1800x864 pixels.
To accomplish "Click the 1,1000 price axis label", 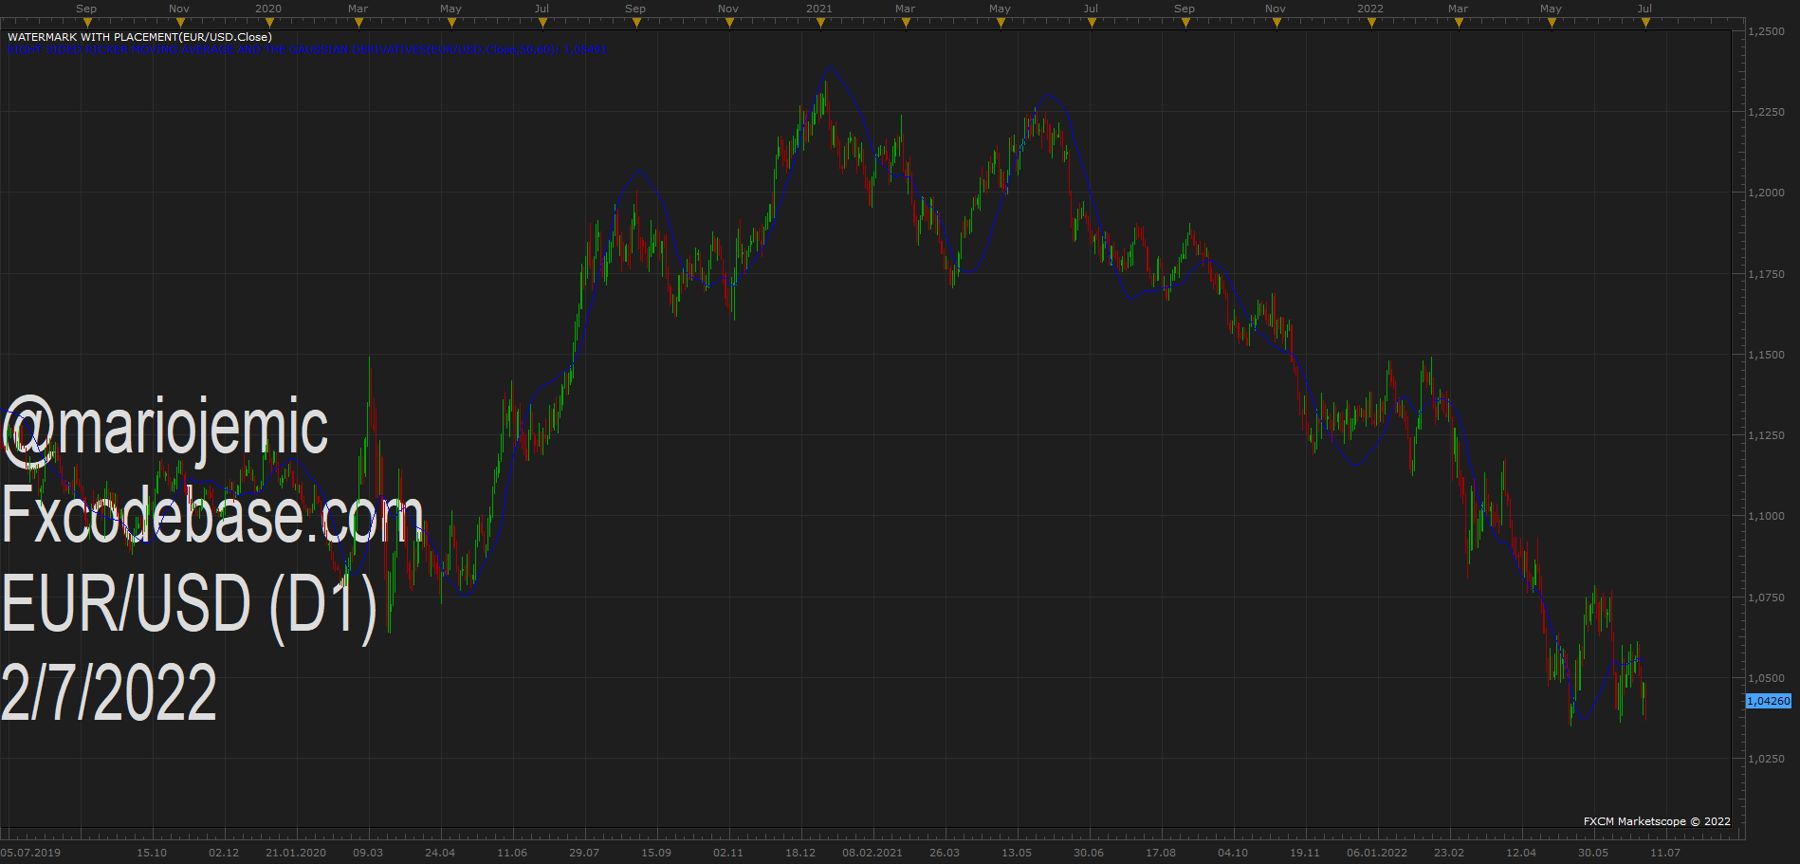I will pyautogui.click(x=1766, y=516).
